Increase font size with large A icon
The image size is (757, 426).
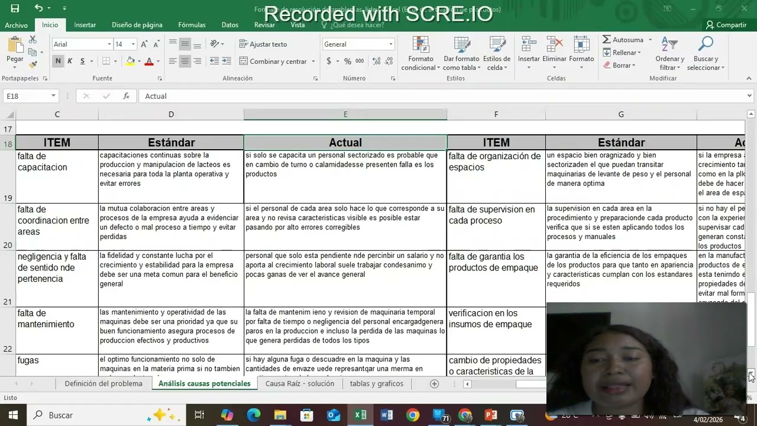click(145, 44)
